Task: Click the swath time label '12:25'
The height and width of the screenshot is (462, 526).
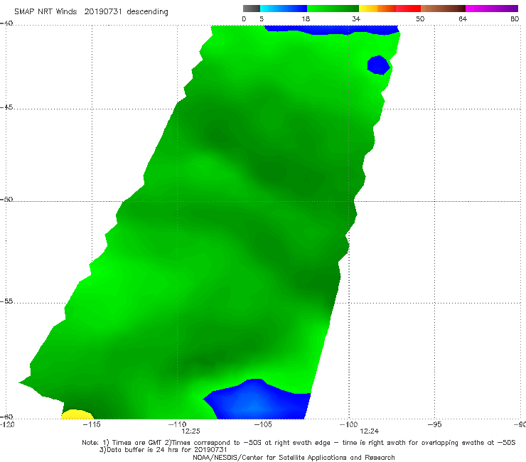Action: coord(191,431)
